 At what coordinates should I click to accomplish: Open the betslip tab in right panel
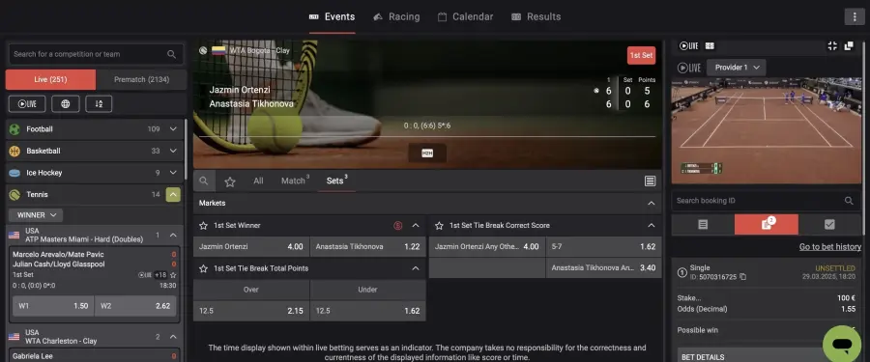pos(703,225)
